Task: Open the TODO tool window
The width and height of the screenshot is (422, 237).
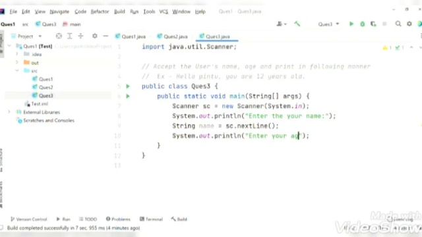Action: pos(88,219)
